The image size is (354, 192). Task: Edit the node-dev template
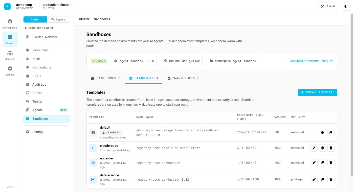[314, 163]
